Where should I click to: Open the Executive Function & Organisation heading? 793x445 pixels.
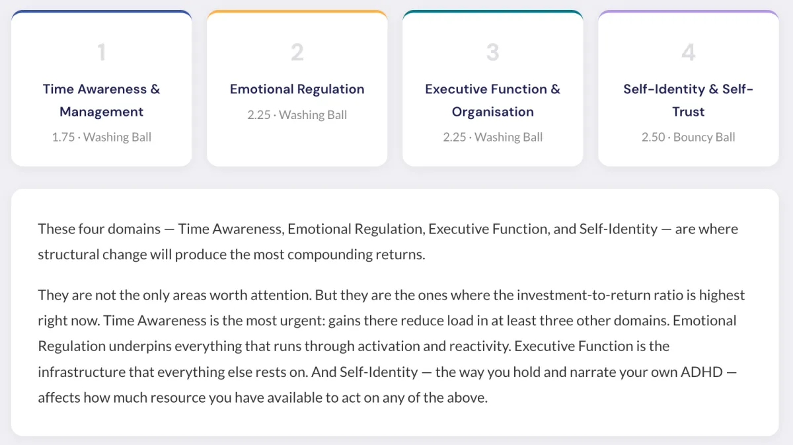492,101
